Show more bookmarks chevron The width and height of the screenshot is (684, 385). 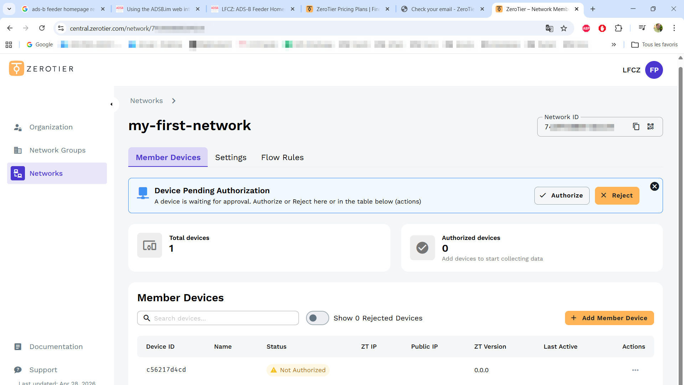point(613,45)
